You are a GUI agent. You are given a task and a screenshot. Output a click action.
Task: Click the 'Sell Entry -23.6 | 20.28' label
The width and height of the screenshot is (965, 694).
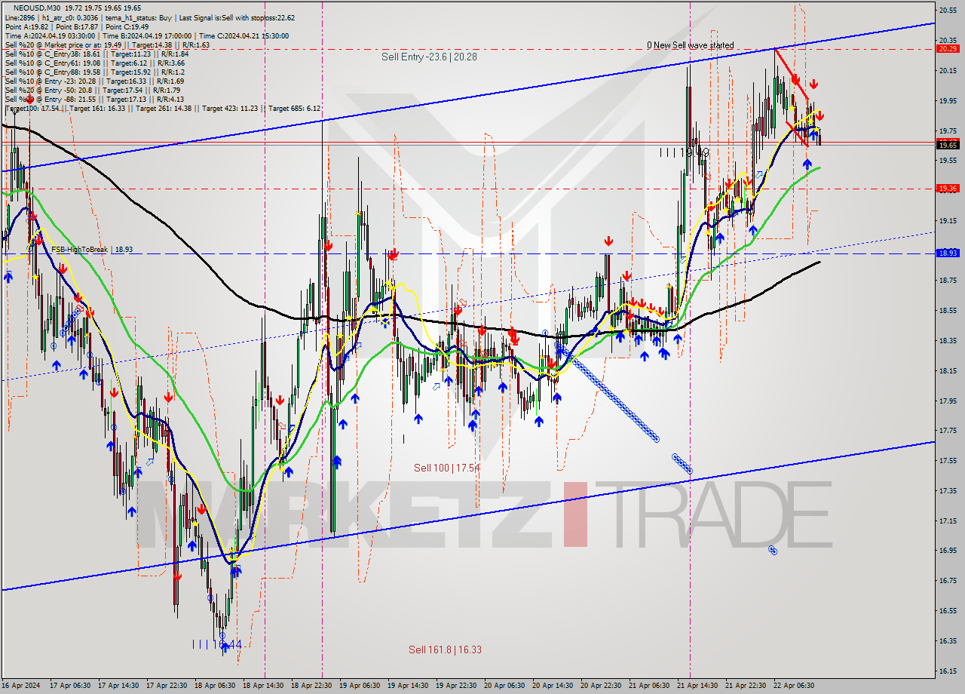click(x=429, y=57)
